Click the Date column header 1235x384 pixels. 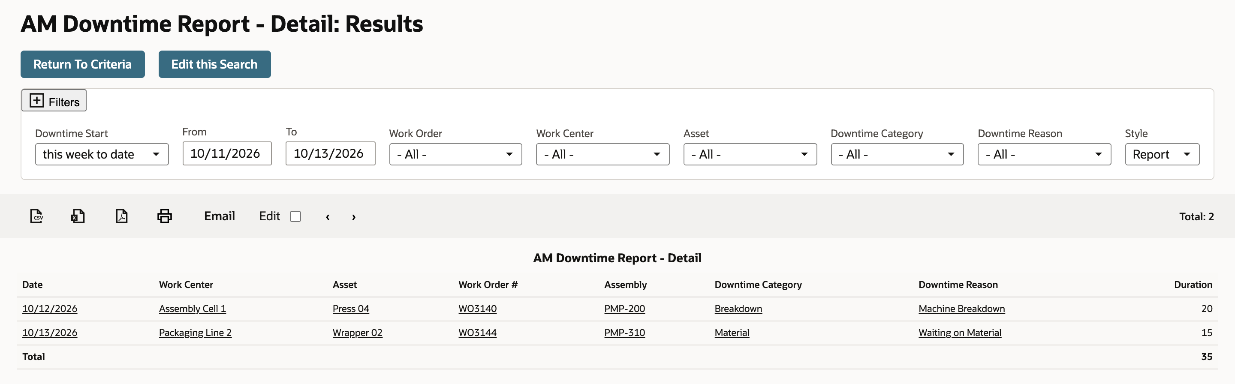click(x=33, y=285)
